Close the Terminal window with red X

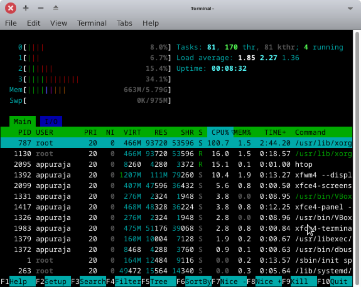click(10, 8)
